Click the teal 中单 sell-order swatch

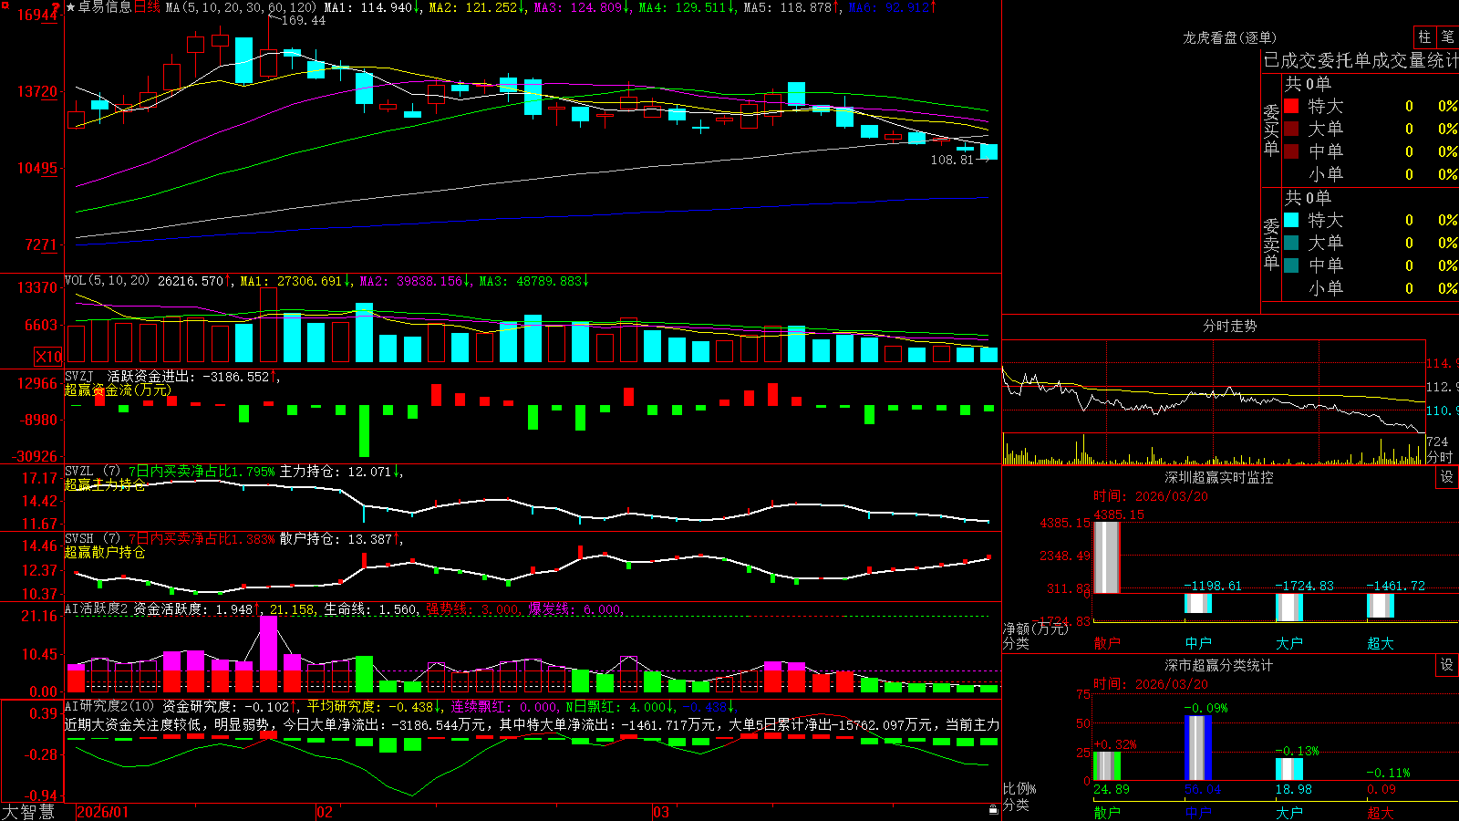pos(1291,265)
